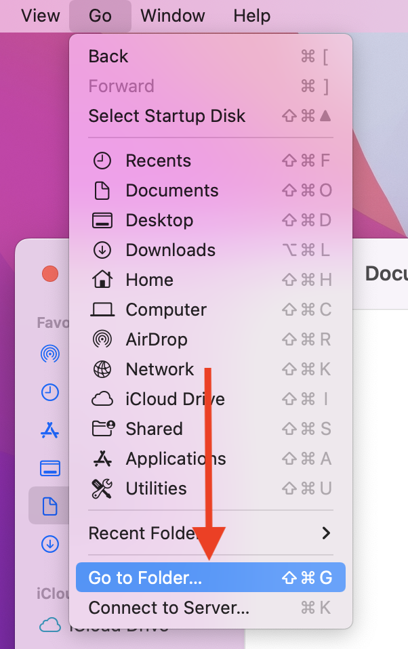Expand the Recent Folders submenu arrow
Screen dimensions: 408x649
click(326, 533)
